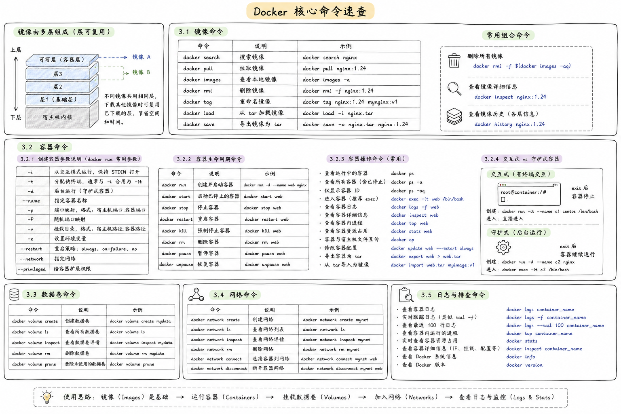Click the '强制停止容器' description cell
The image size is (621, 414).
point(217,230)
